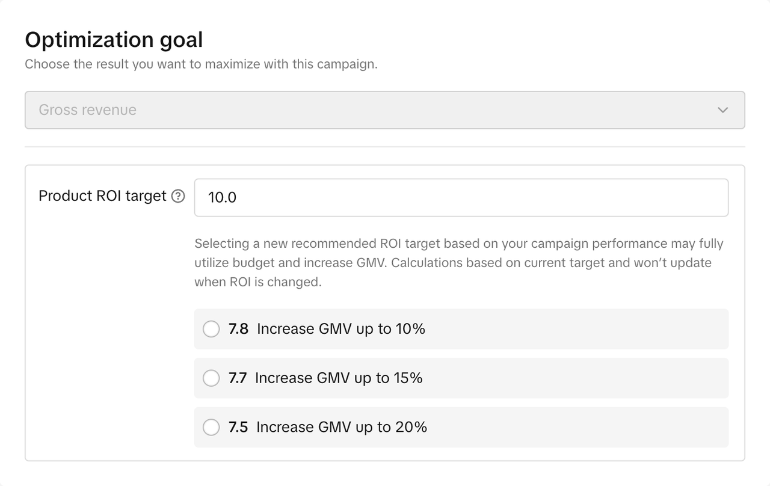
Task: Click the "Product ROI target" label text
Action: pos(102,196)
